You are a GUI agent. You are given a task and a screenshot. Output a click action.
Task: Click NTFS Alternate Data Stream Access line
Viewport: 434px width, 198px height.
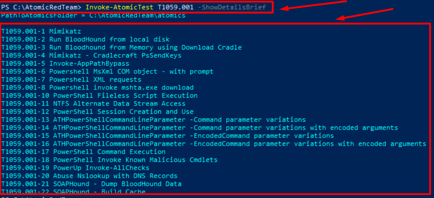click(x=93, y=104)
